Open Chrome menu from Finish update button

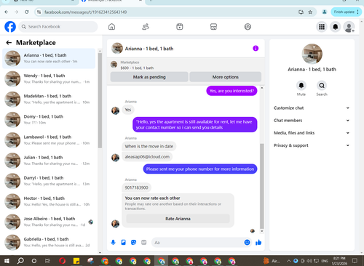point(346,12)
